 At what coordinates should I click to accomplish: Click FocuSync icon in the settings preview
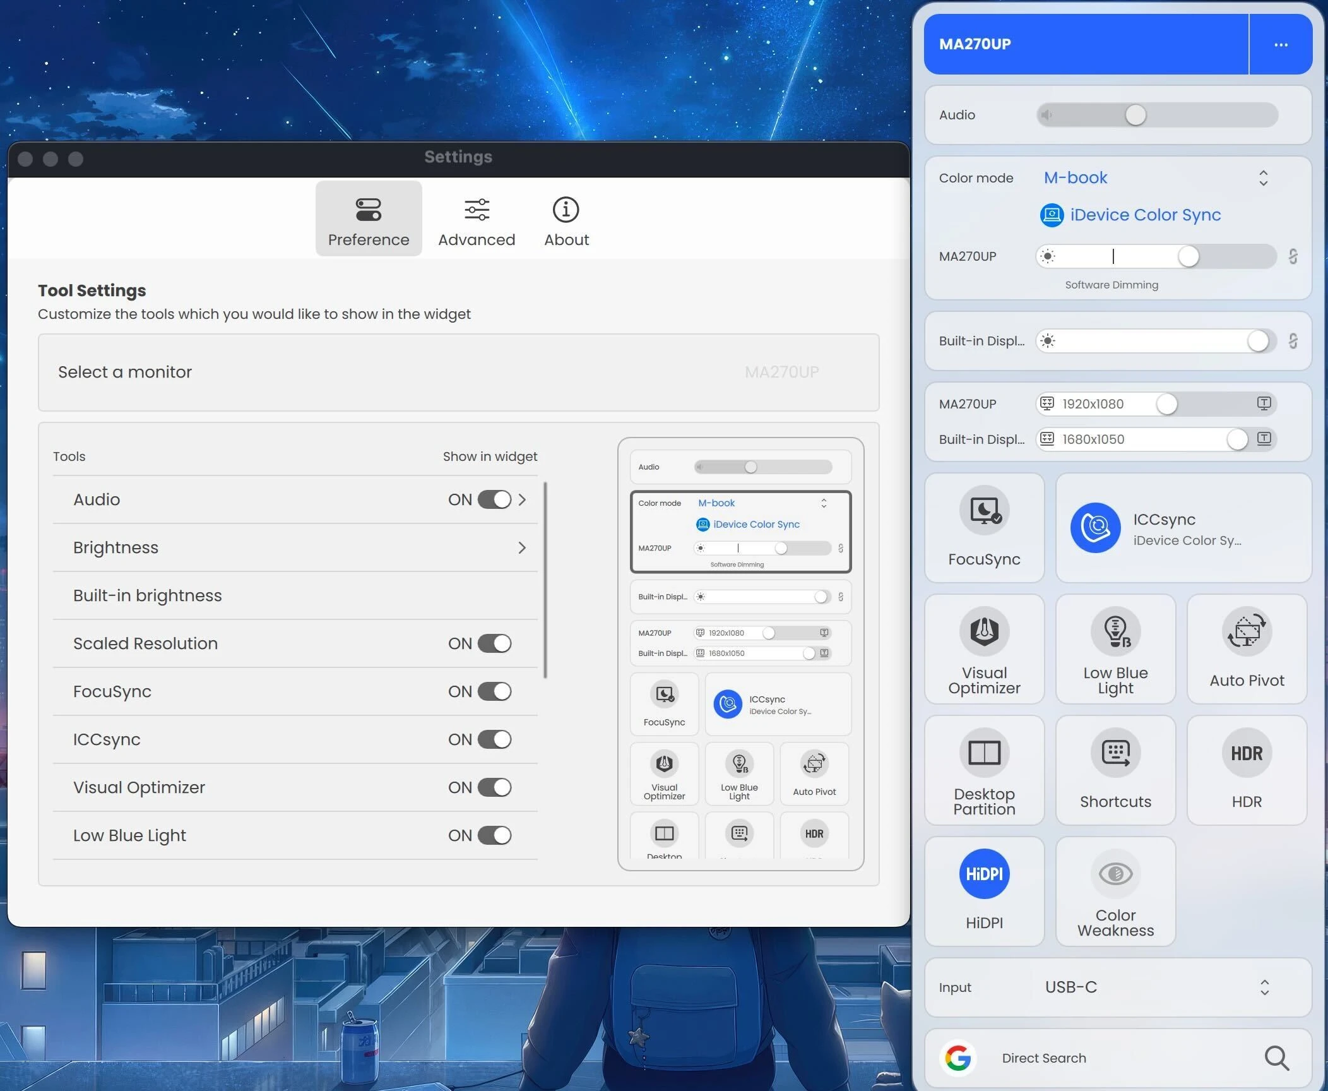[x=665, y=695]
